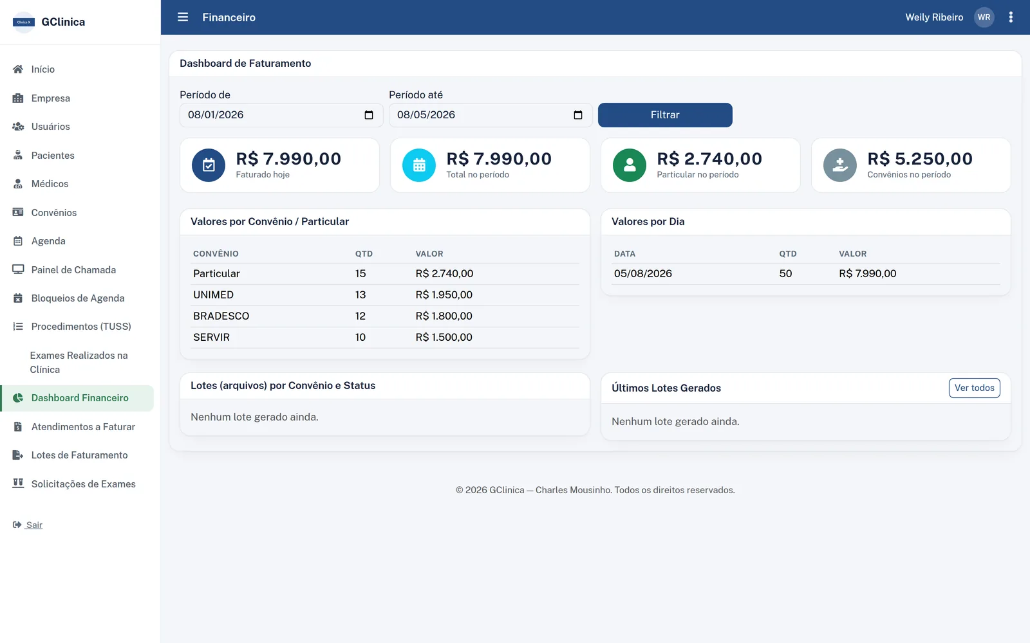Click the Procedimentos (TUSS) list icon
The image size is (1030, 643).
tap(18, 327)
